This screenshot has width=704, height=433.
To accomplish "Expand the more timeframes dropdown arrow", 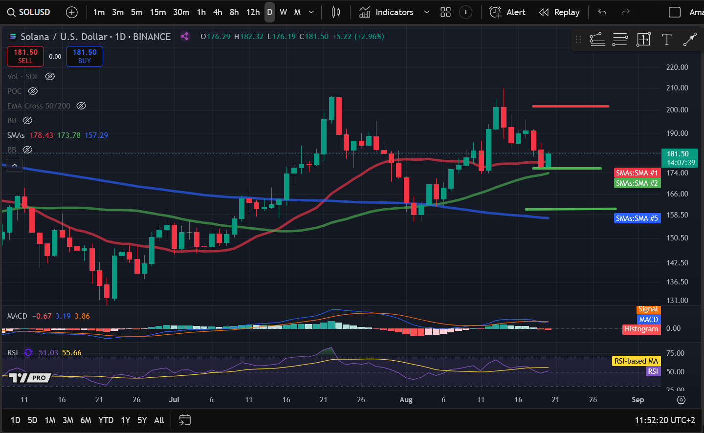I will [x=311, y=12].
